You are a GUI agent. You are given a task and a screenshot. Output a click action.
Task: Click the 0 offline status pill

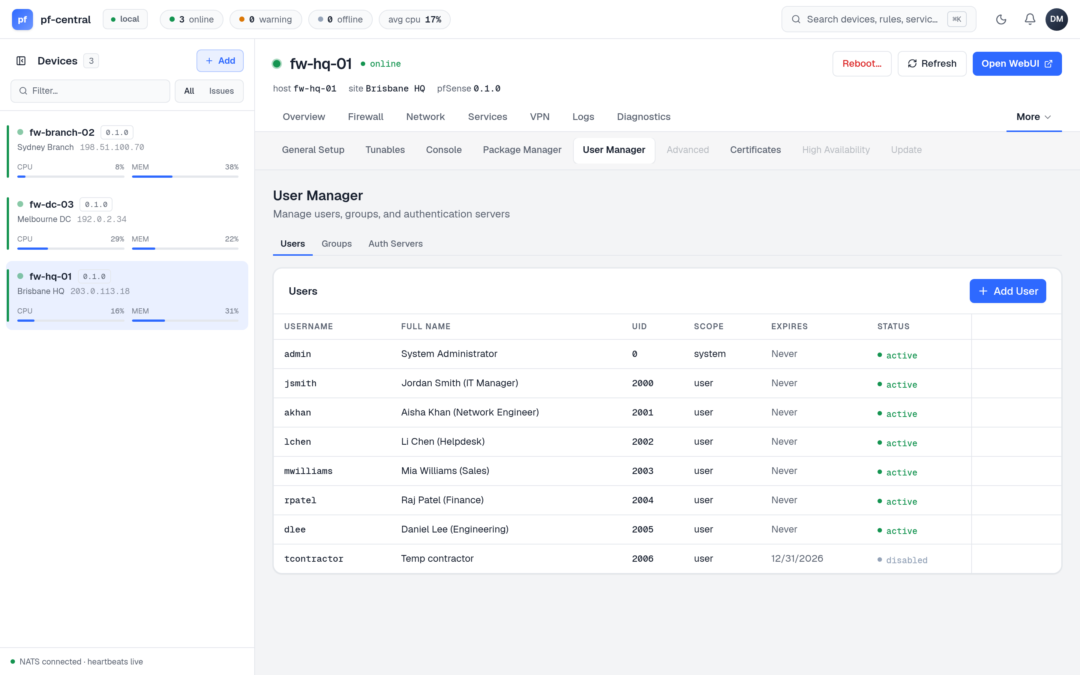[x=340, y=19]
